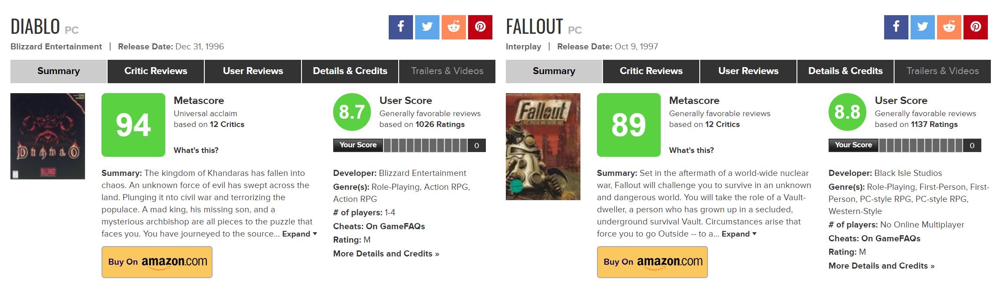Open Diablo's More Details and Credits link
This screenshot has height=305, width=1003.
[x=386, y=254]
